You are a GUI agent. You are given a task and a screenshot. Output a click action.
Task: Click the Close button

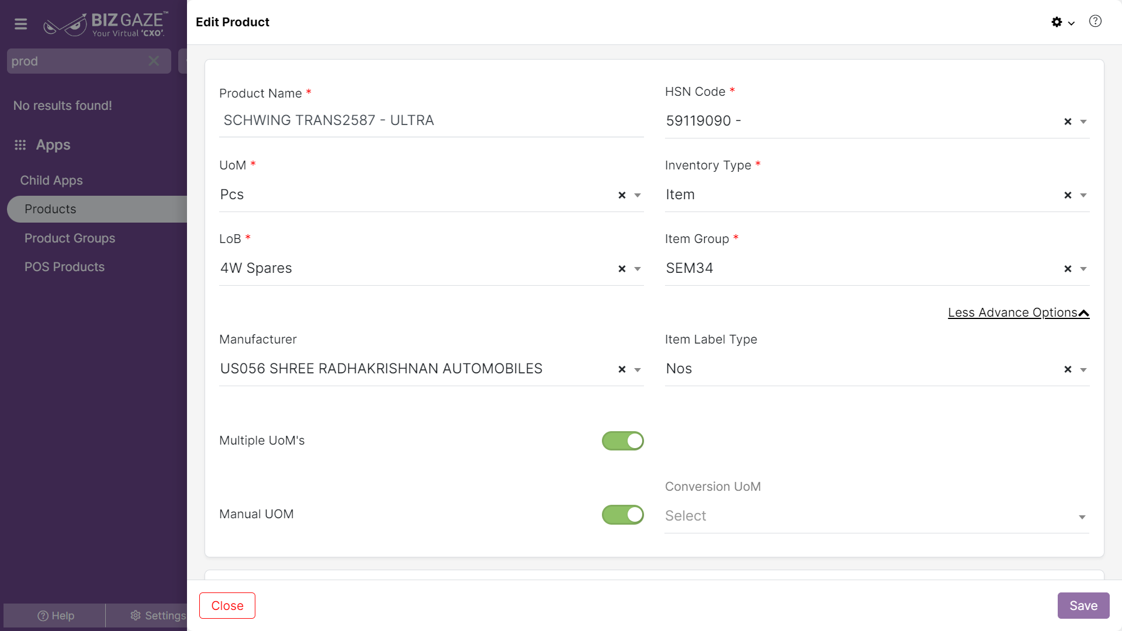227,606
